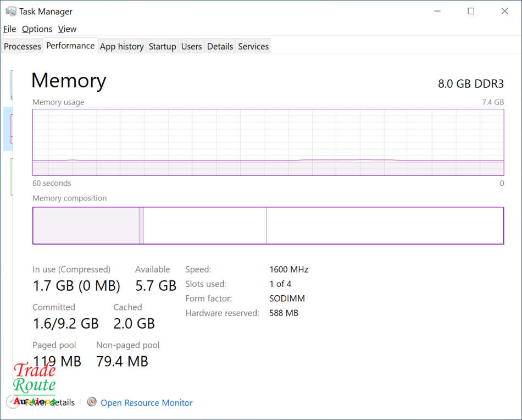The image size is (522, 420).
Task: Open the View menu
Action: tap(67, 29)
